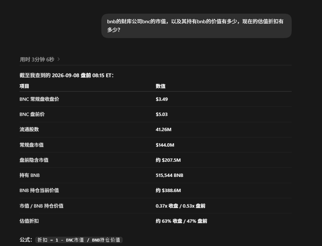Select the value 0.37x 收盘 / 0.53x 盘前
The width and height of the screenshot is (322, 246).
[x=180, y=206]
